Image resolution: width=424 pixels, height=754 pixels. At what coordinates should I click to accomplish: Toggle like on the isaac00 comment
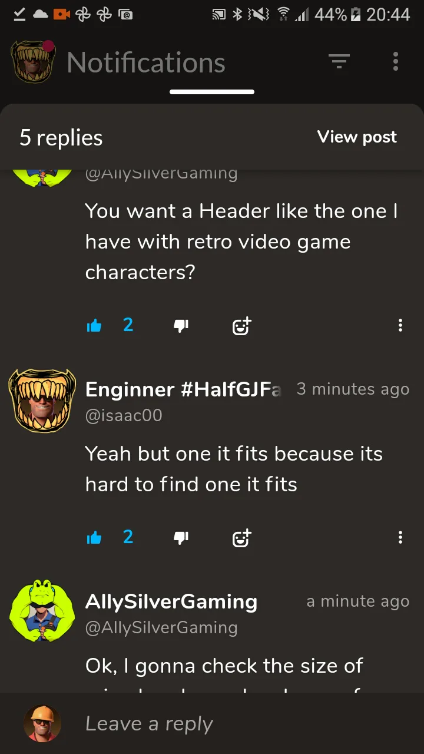click(94, 537)
